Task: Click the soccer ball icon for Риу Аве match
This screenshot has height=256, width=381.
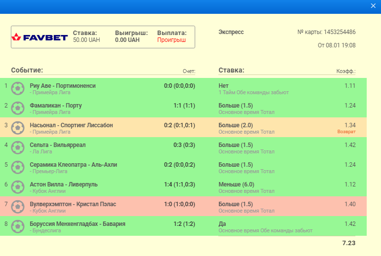Action: (18, 88)
